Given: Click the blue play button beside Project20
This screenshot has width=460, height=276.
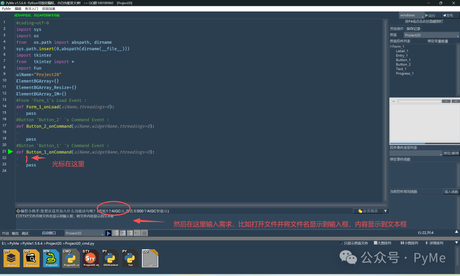Looking at the screenshot, I should (109, 233).
